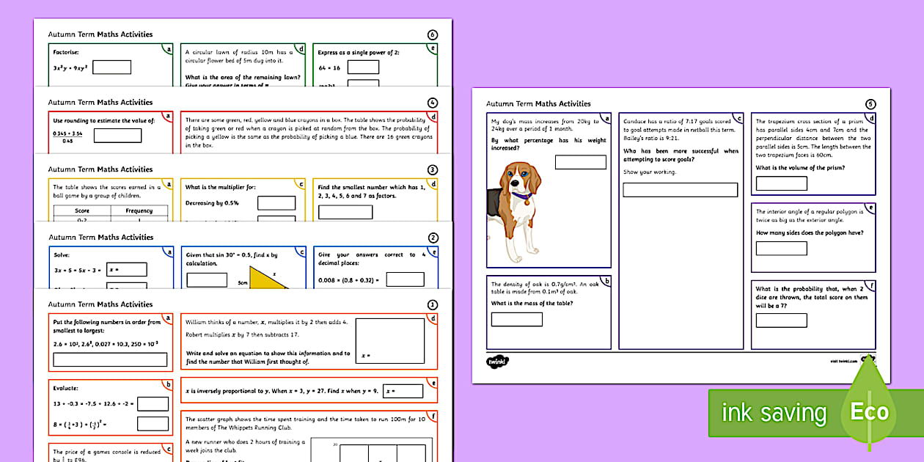This screenshot has width=924, height=462.
Task: Select the dog weight percentage answer box
Action: pyautogui.click(x=580, y=162)
